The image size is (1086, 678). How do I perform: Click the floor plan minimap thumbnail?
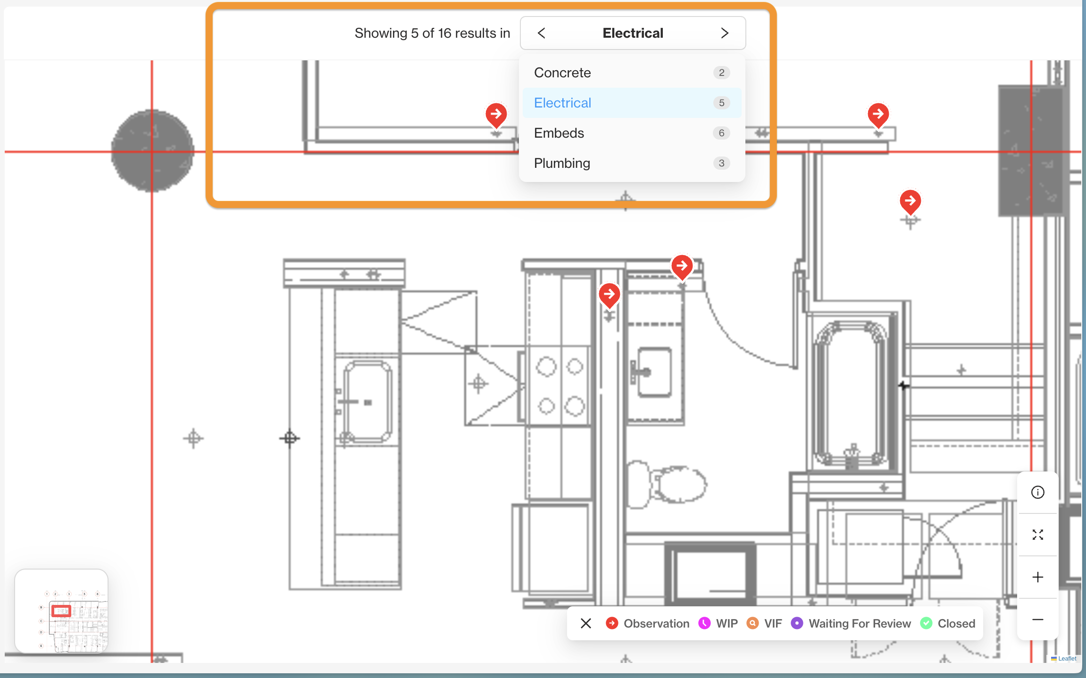click(61, 611)
